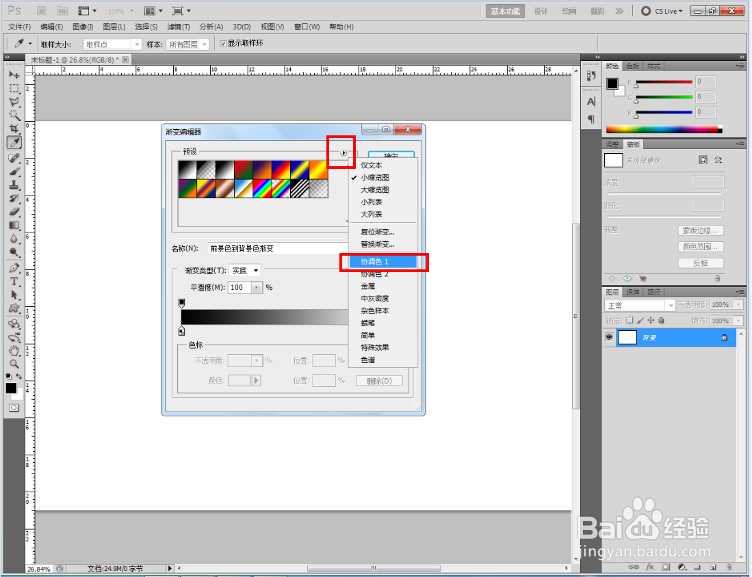Swap foreground and background colors
Image resolution: width=752 pixels, height=577 pixels.
18,377
